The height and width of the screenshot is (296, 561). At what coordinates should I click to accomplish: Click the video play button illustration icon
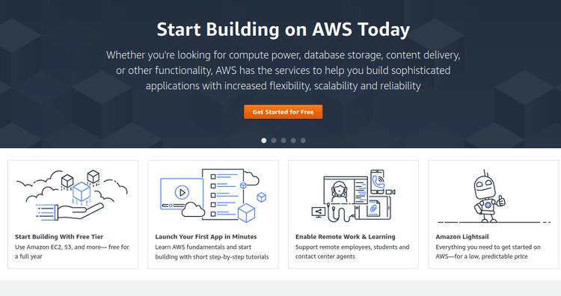pyautogui.click(x=182, y=192)
